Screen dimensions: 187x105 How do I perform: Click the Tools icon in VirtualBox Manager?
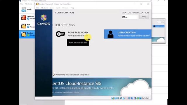(23, 9)
